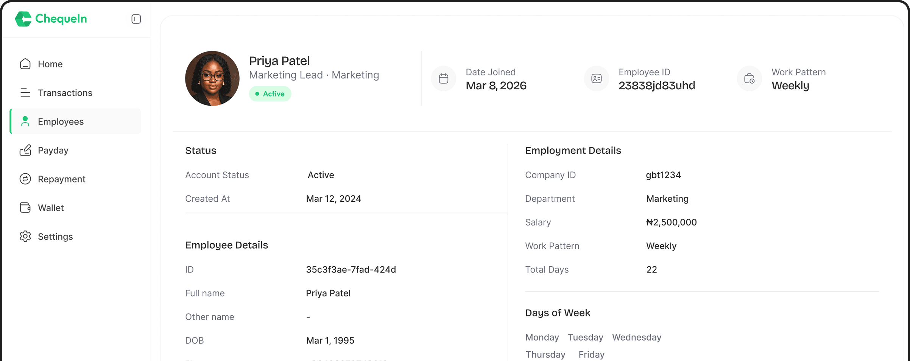Image resolution: width=910 pixels, height=361 pixels.
Task: Click the Department value Marketing
Action: tap(667, 199)
